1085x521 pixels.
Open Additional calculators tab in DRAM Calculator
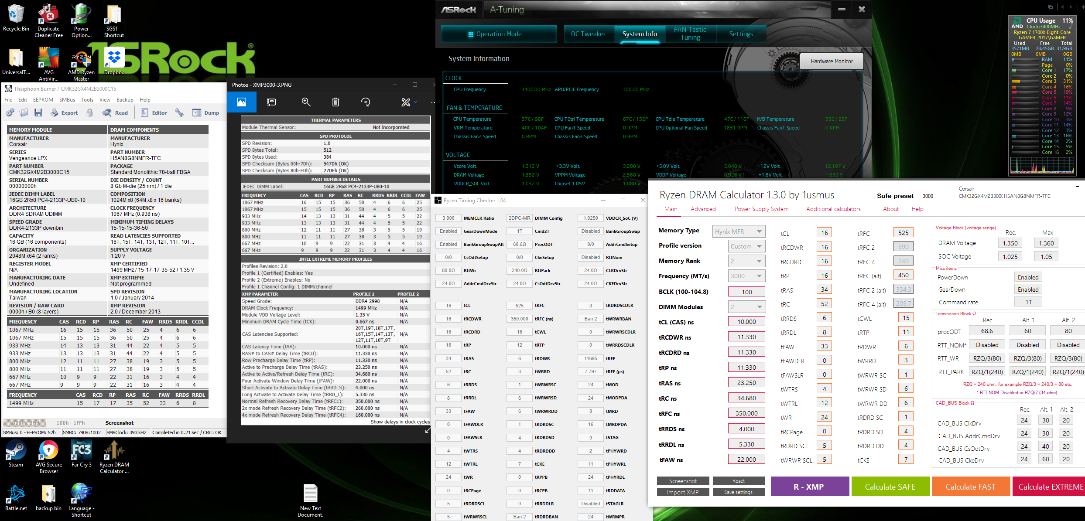[833, 209]
